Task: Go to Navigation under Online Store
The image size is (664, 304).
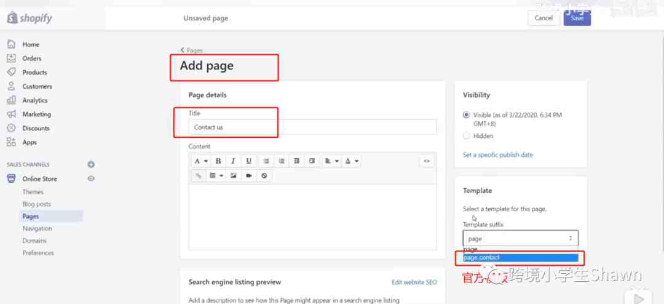Action: 37,228
